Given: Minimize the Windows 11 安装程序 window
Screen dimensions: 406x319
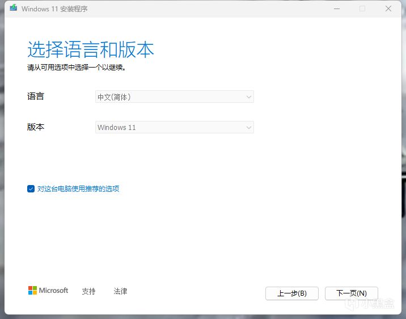Looking at the screenshot, I should pos(337,9).
